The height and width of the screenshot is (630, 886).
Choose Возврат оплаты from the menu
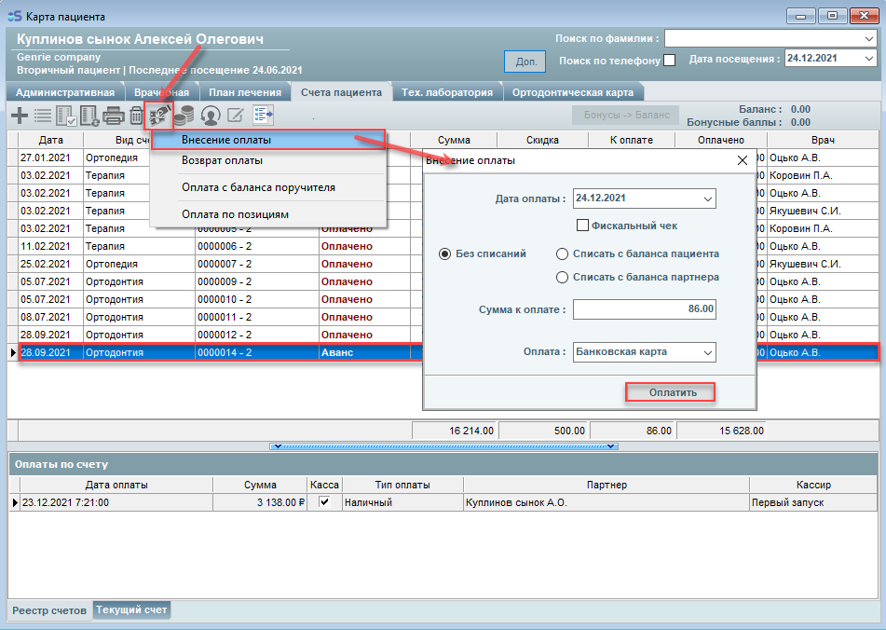coord(222,160)
